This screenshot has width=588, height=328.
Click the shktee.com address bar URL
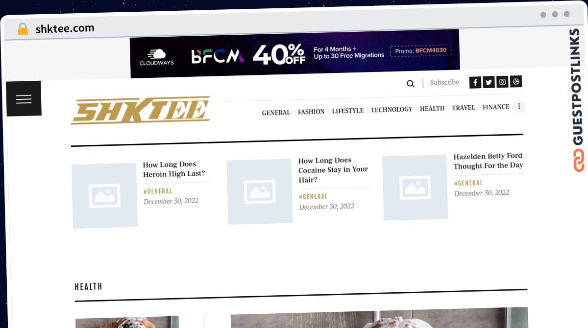pyautogui.click(x=65, y=29)
